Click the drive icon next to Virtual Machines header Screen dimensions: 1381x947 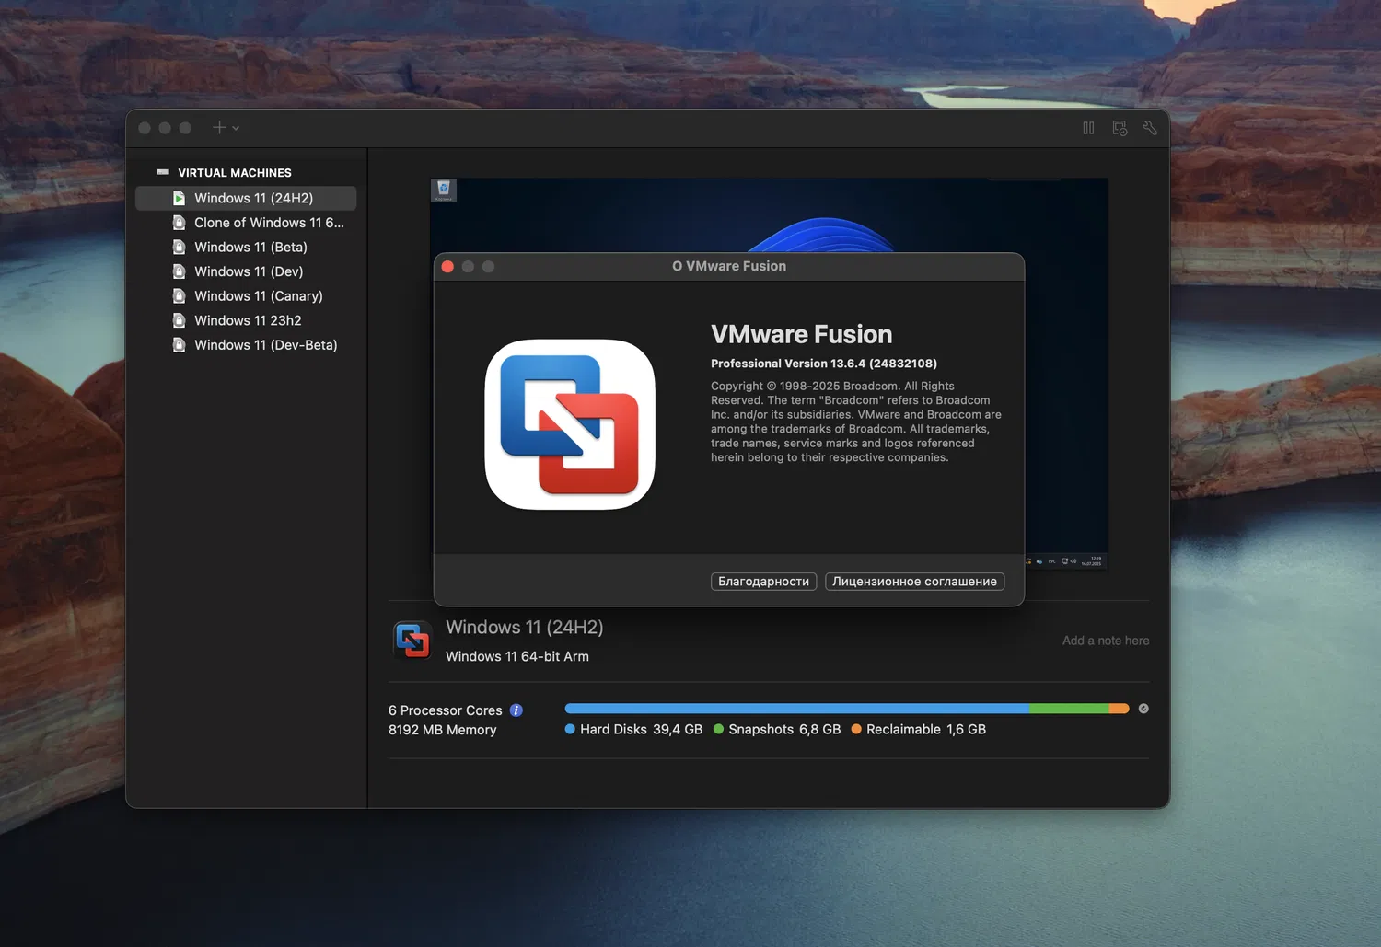pyautogui.click(x=163, y=172)
